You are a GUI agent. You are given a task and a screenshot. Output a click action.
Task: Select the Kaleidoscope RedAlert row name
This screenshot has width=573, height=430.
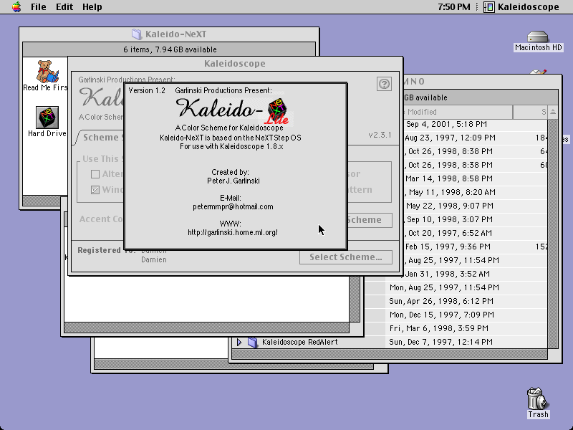click(x=299, y=343)
